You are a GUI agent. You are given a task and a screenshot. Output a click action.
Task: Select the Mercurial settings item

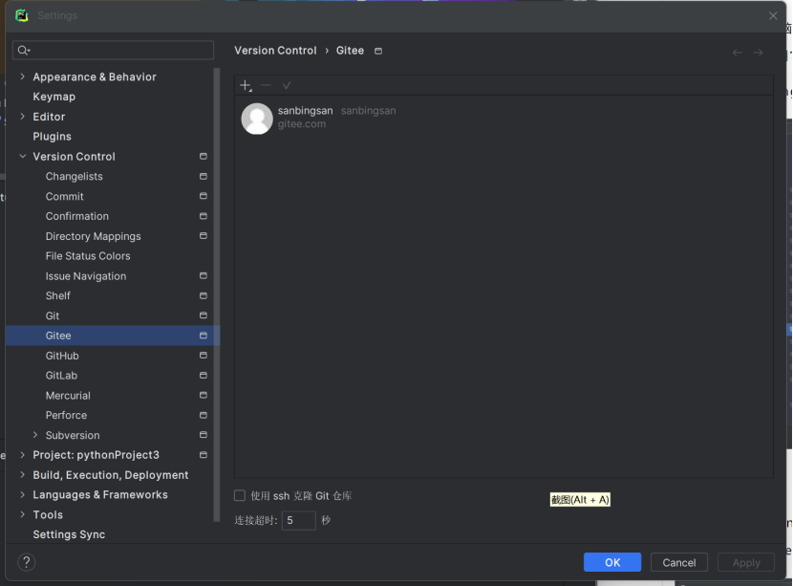click(68, 395)
